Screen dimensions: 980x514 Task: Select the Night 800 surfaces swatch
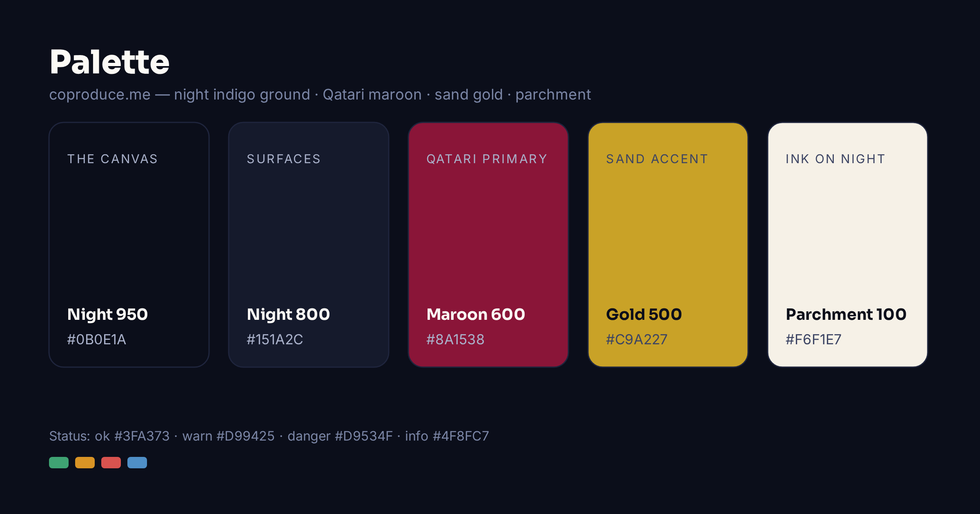point(309,245)
